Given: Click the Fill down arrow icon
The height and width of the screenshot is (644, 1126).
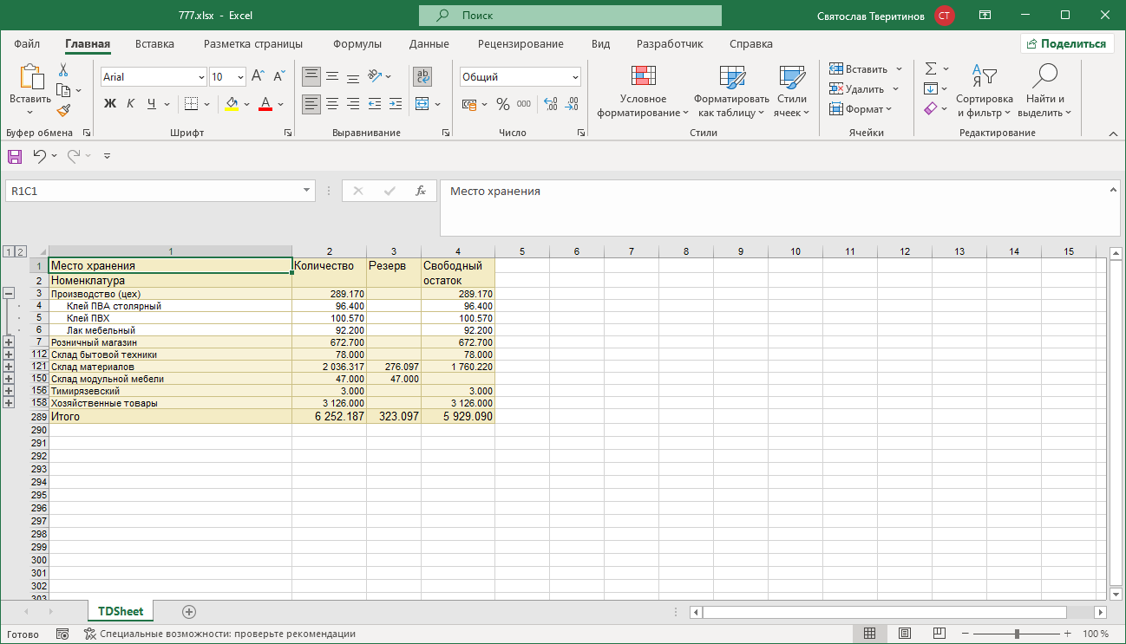Looking at the screenshot, I should click(x=931, y=88).
